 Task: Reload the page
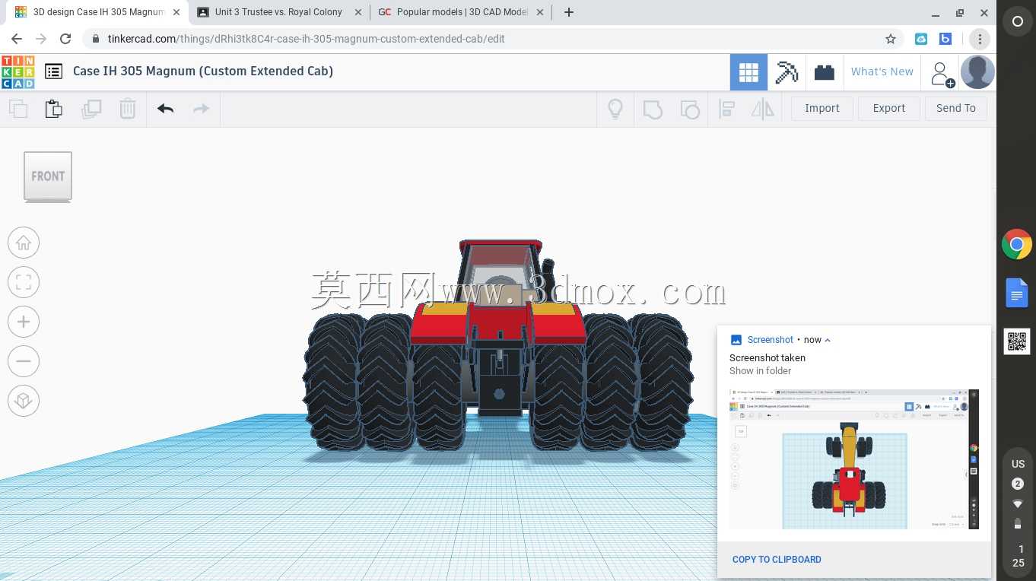tap(65, 39)
